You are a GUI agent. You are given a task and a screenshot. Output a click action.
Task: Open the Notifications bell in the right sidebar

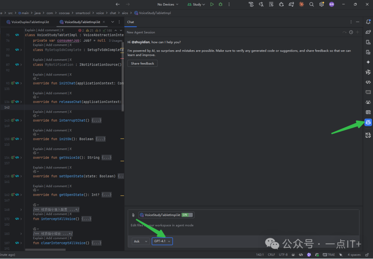[x=368, y=22]
